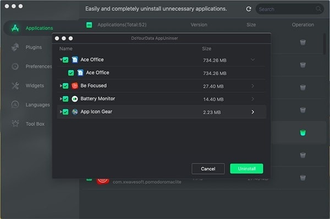Click the refresh icon next to Search
The height and width of the screenshot is (219, 330).
pyautogui.click(x=249, y=9)
